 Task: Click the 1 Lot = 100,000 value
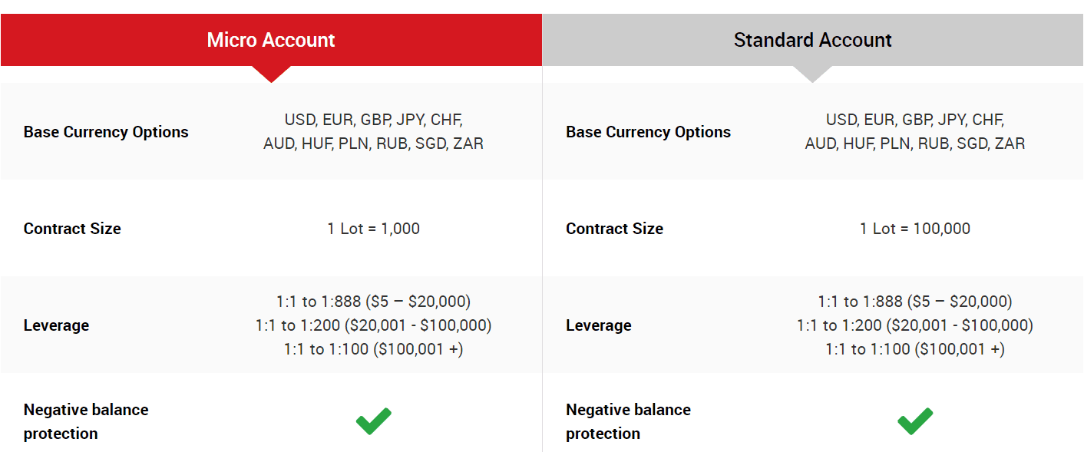point(915,229)
